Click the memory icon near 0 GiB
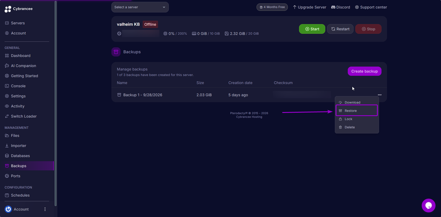The height and width of the screenshot is (217, 441). (194, 34)
